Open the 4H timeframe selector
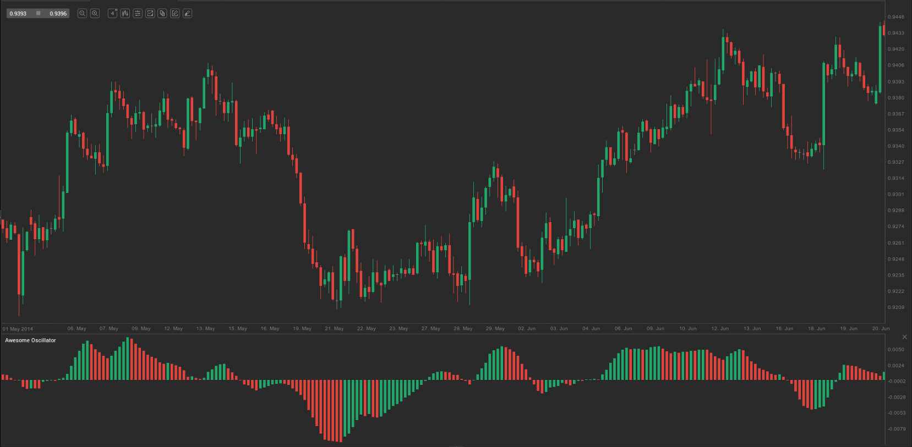Image resolution: width=912 pixels, height=447 pixels. click(112, 13)
